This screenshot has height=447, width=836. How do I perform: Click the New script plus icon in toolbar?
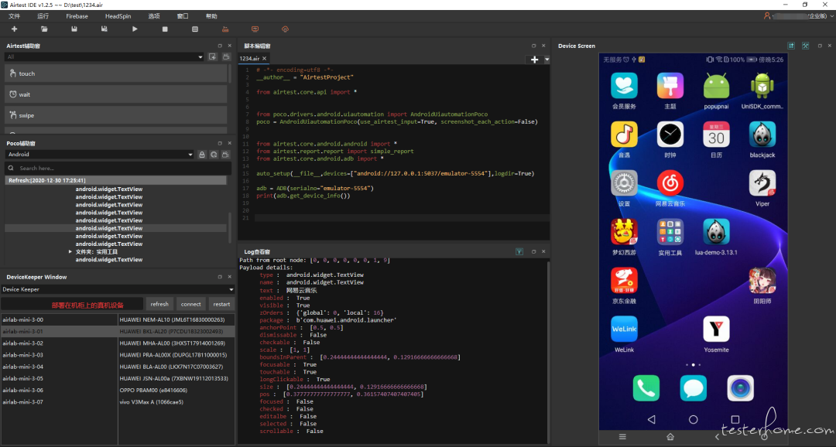click(x=15, y=29)
